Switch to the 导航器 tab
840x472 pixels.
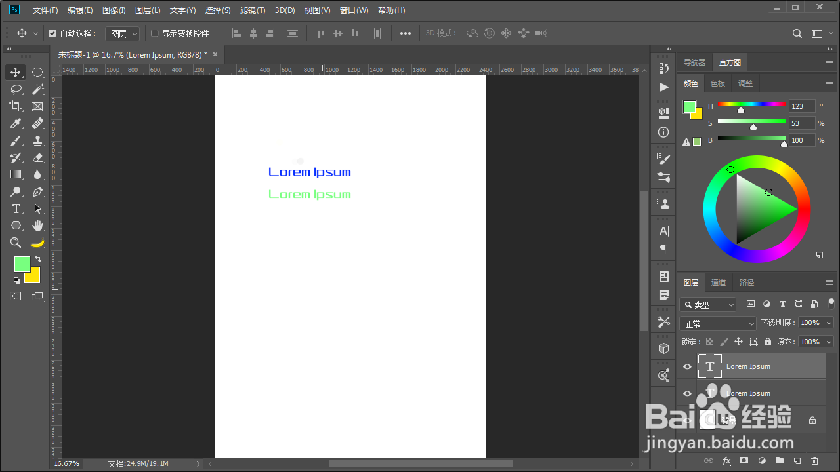(x=695, y=62)
